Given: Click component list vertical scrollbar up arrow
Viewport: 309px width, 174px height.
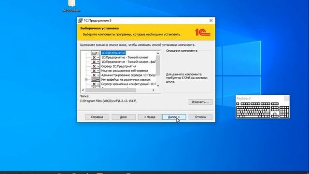Looking at the screenshot, I should coord(158,53).
